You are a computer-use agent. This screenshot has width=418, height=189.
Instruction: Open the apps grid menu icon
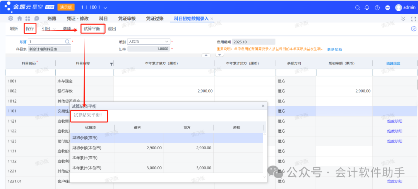click(x=27, y=19)
